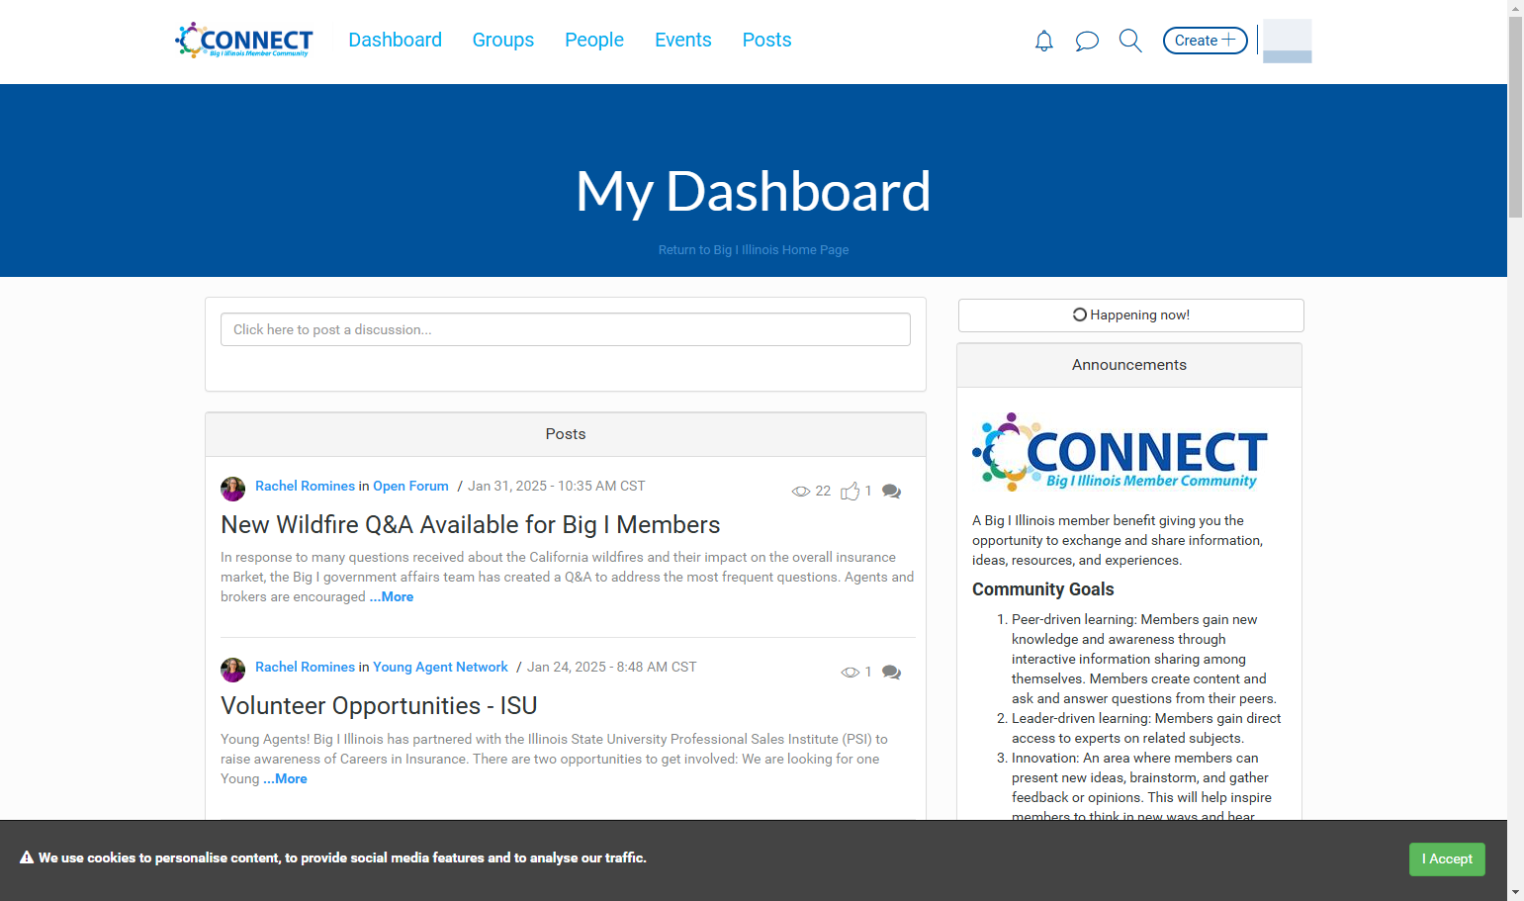Click views eye icon on Wildfire post
This screenshot has width=1524, height=901.
pyautogui.click(x=801, y=492)
